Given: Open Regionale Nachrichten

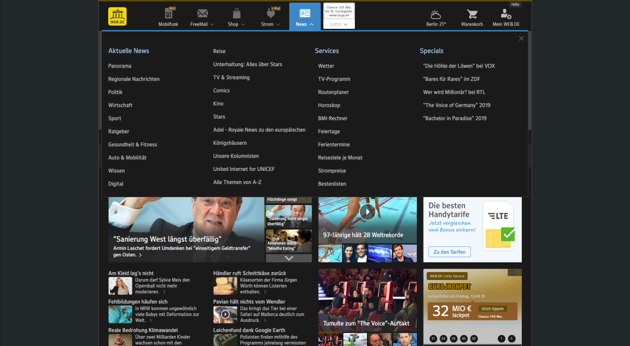Looking at the screenshot, I should [134, 79].
